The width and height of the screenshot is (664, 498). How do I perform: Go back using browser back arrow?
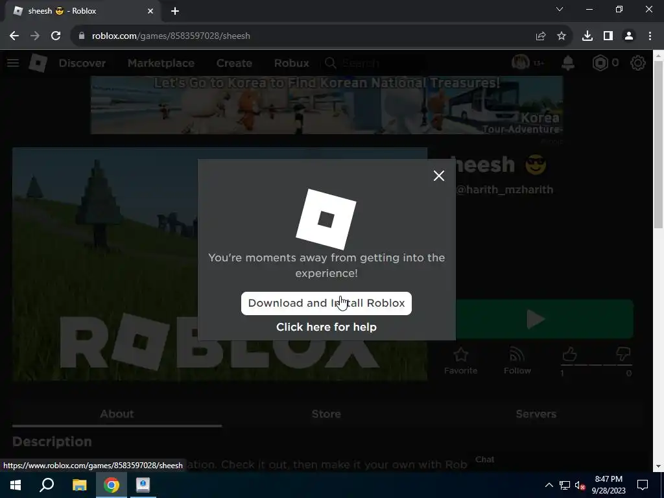click(14, 36)
